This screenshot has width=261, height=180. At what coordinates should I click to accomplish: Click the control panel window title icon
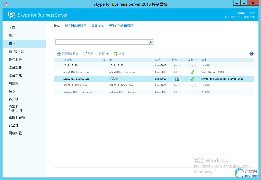(5, 4)
